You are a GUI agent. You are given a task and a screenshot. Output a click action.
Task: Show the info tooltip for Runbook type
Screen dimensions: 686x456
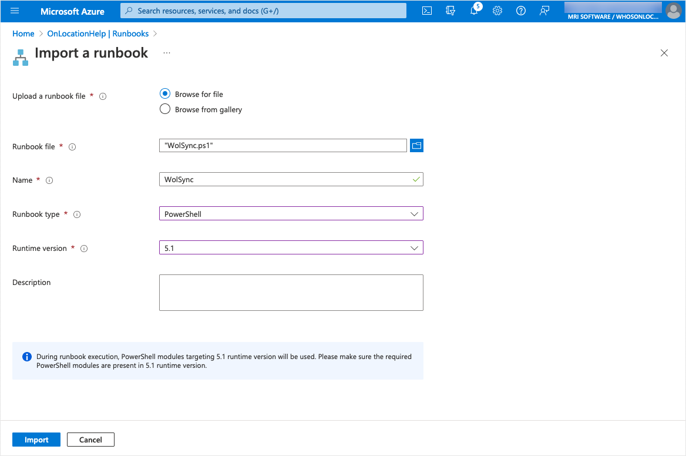click(77, 214)
